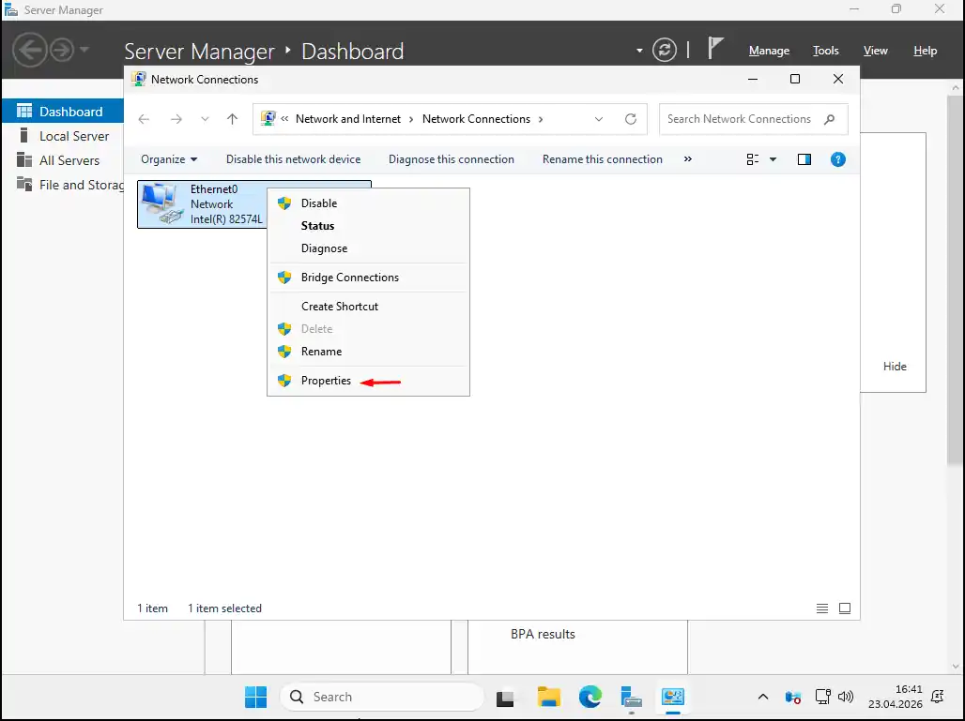Screen dimensions: 965x721
Task: Refresh the Network Connections view
Action: click(x=631, y=119)
